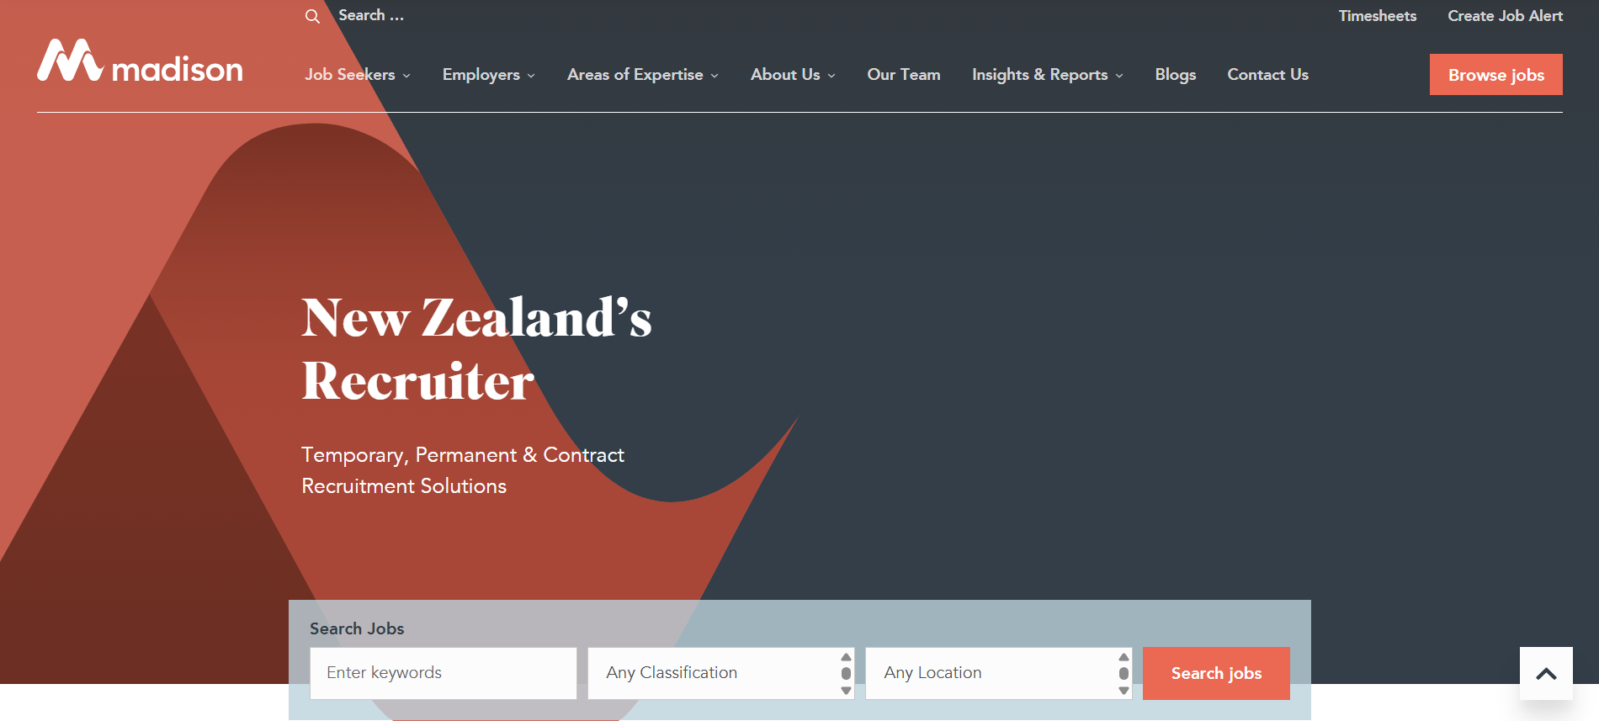Click the Enter keywords input field

click(x=444, y=673)
